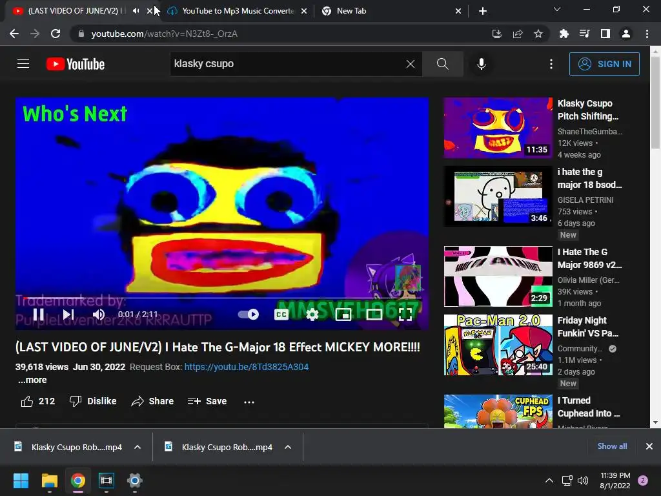Close the downloads bar
This screenshot has height=496, width=661.
(649, 446)
